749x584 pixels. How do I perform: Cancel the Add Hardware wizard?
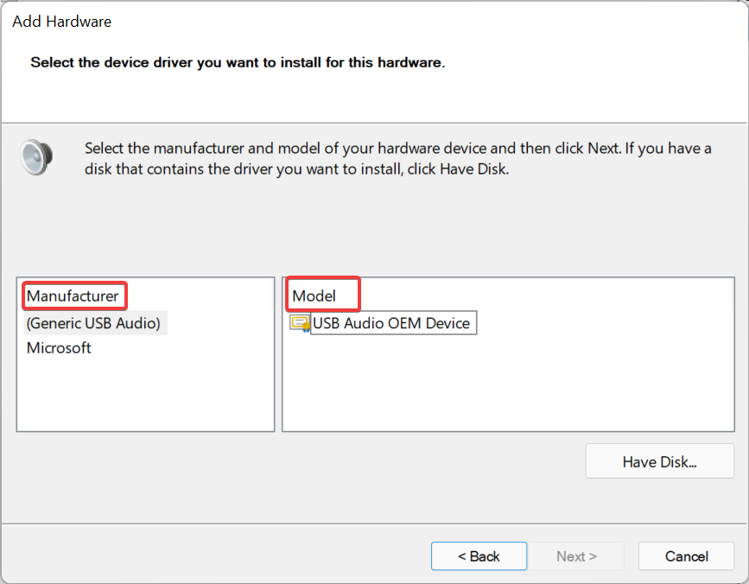click(687, 555)
